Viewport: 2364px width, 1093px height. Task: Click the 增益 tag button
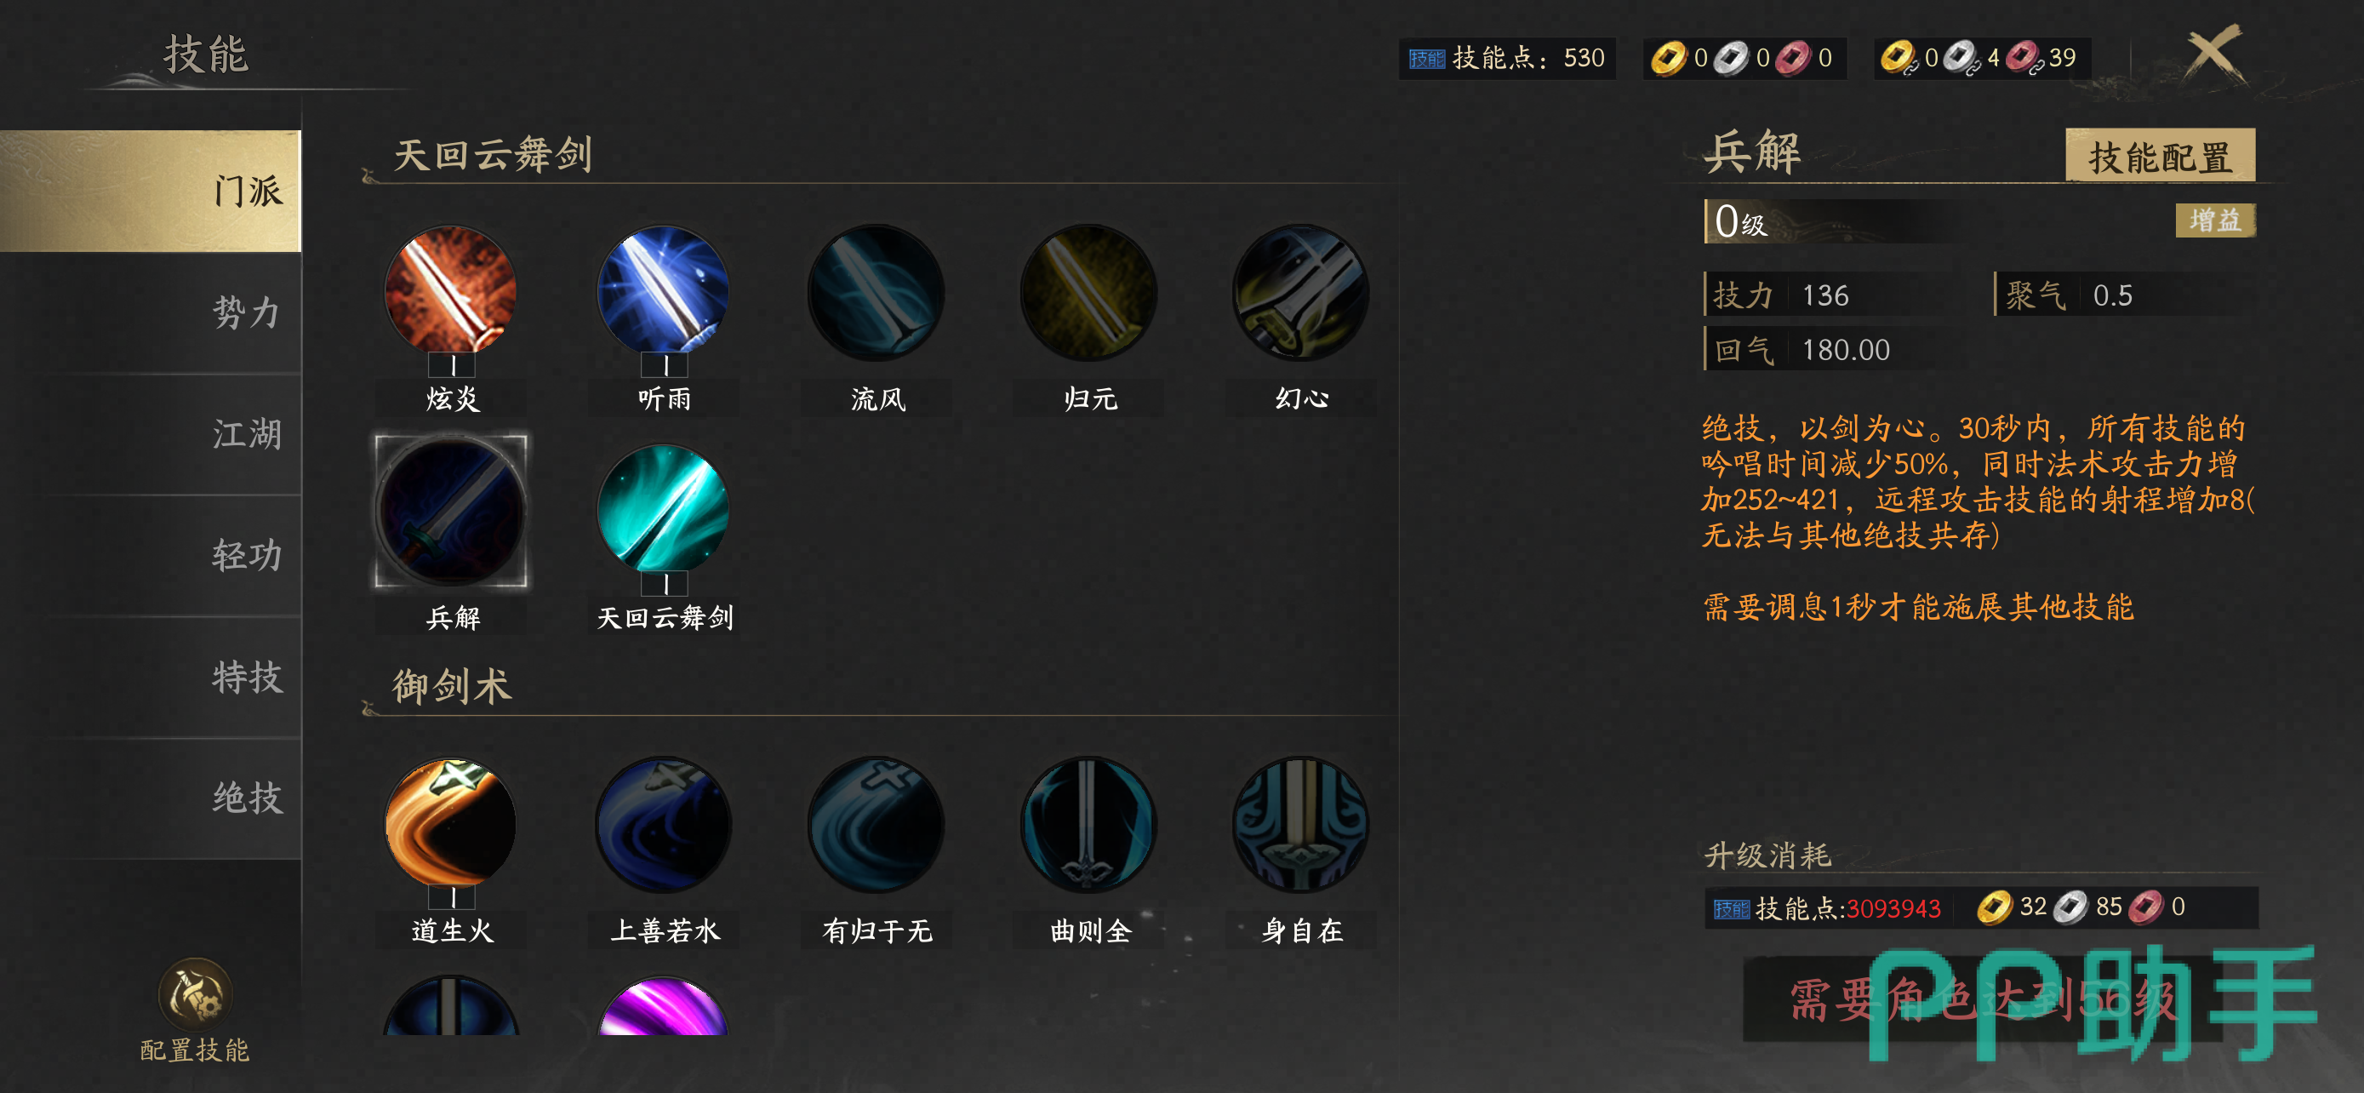(x=2214, y=220)
